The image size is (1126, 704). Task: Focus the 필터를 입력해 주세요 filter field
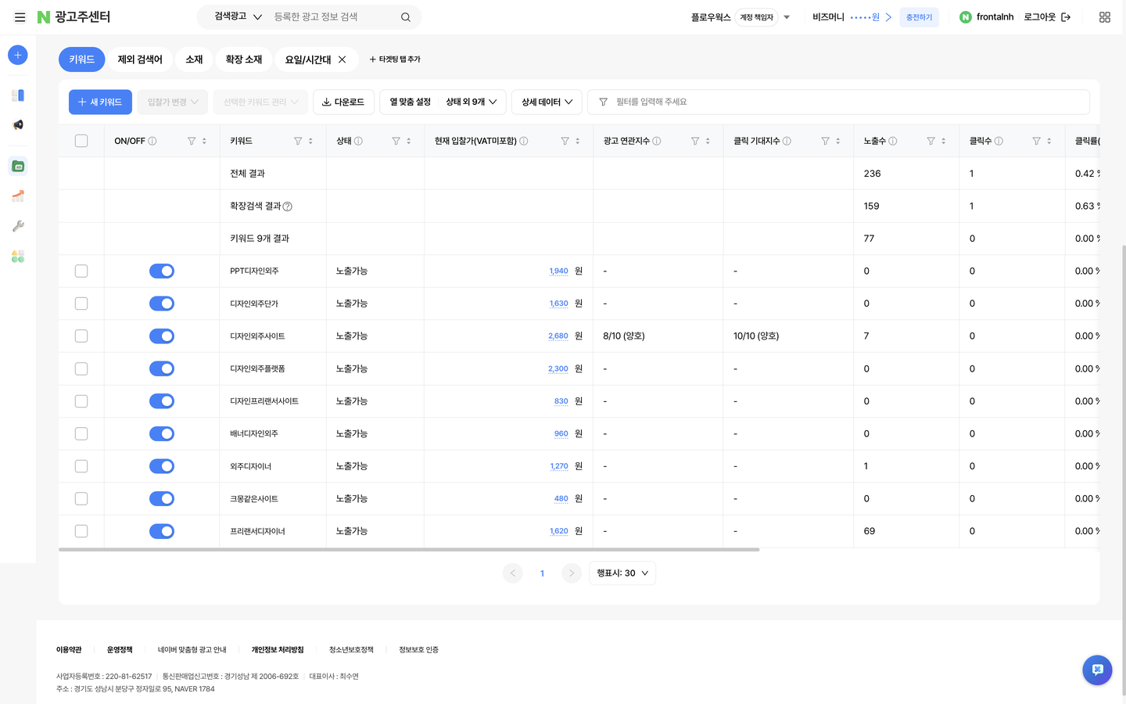[838, 102]
